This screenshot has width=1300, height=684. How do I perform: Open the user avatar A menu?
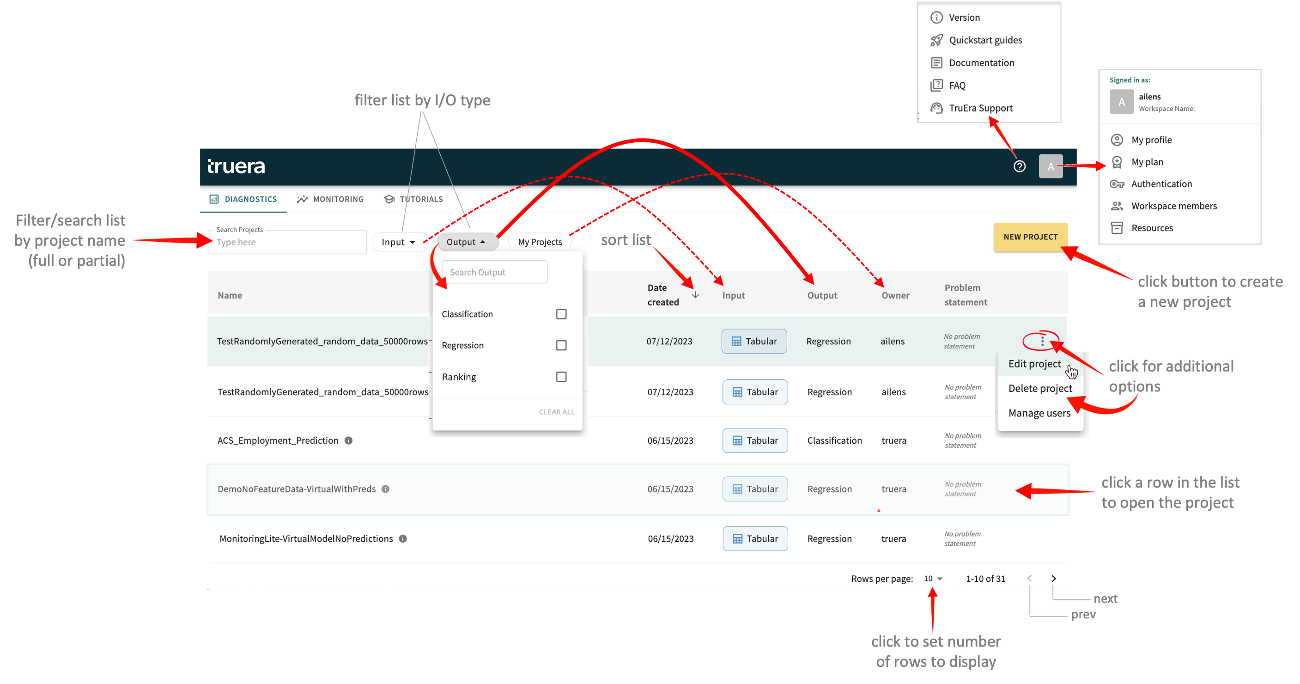click(1051, 166)
